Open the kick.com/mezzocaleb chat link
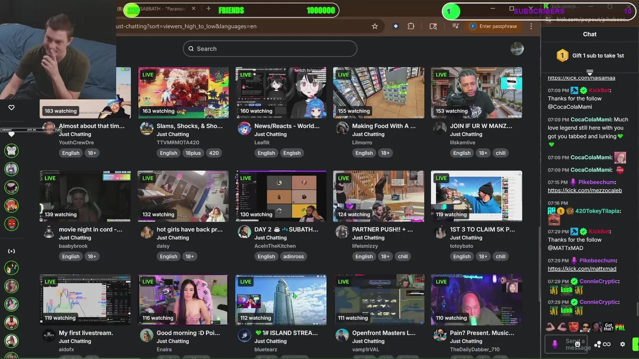The width and height of the screenshot is (639, 359). (x=585, y=190)
